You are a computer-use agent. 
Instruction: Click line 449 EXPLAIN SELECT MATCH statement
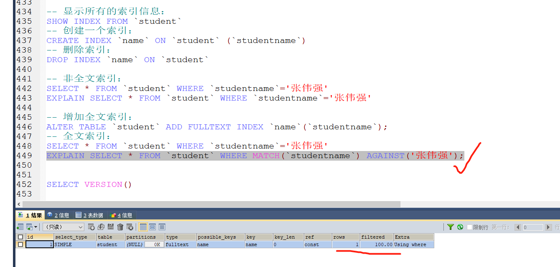pyautogui.click(x=255, y=156)
